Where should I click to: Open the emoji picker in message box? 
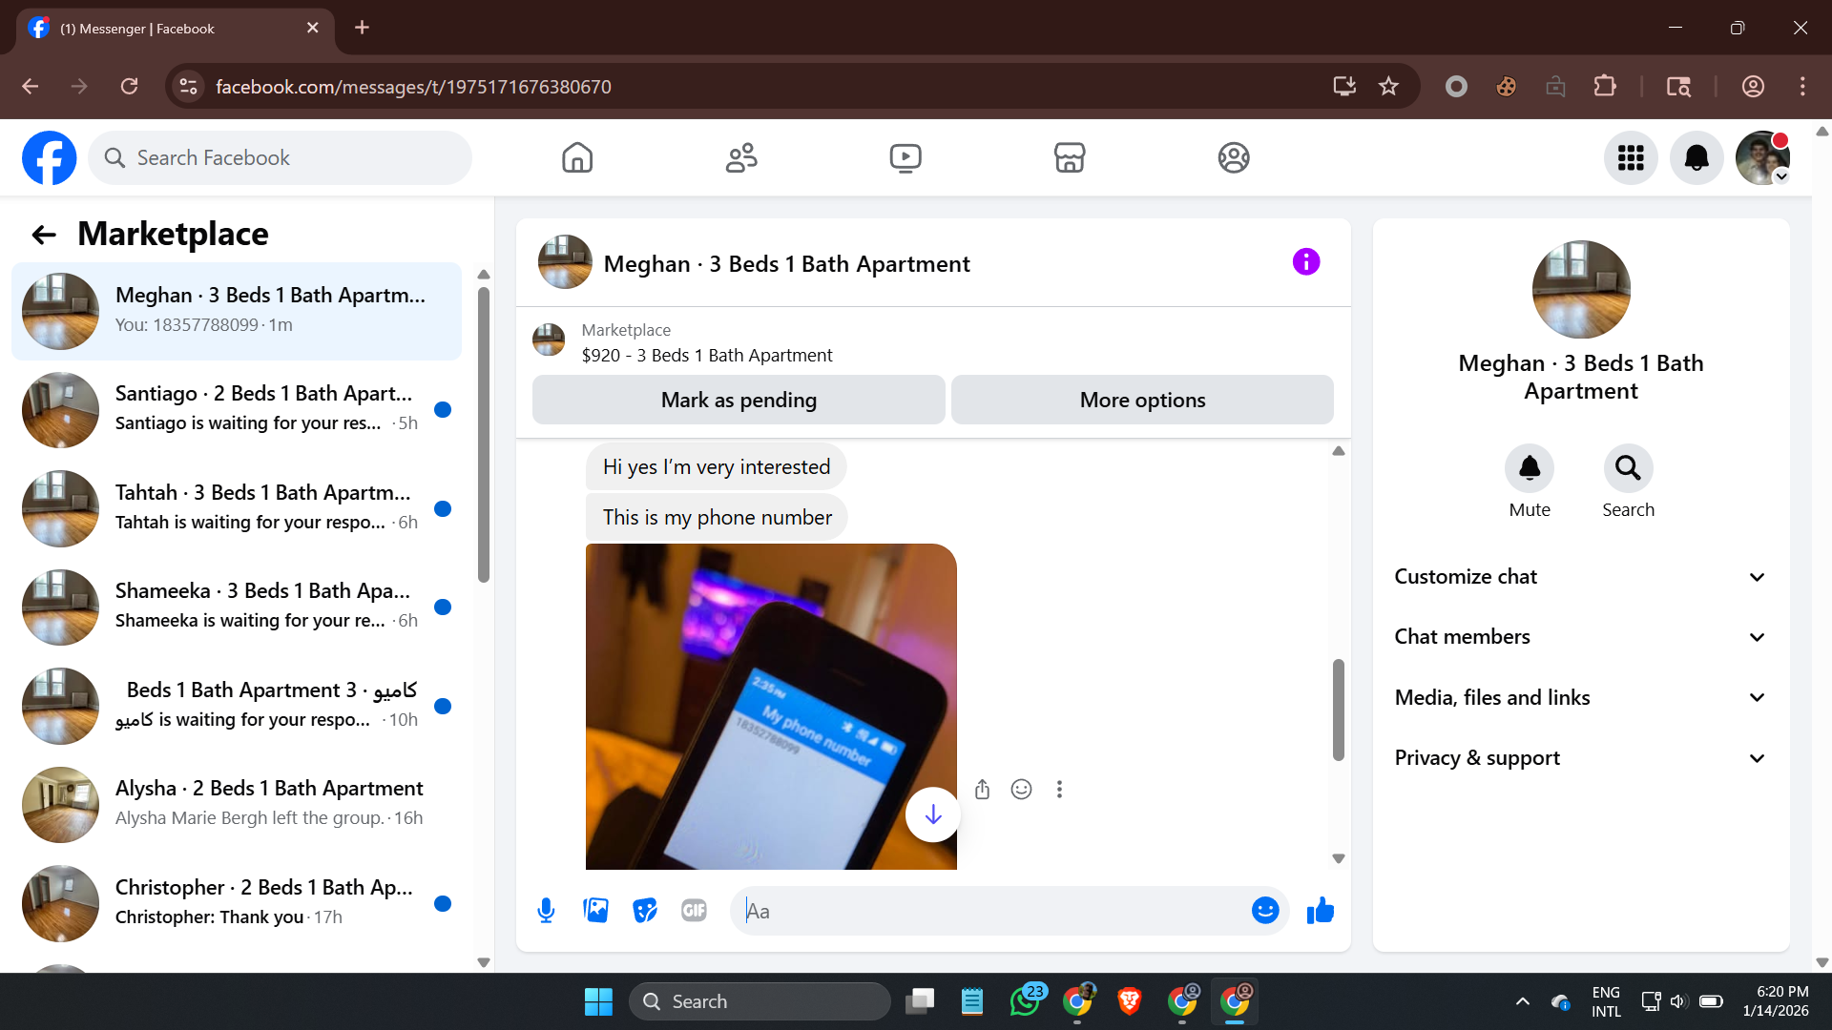click(x=1264, y=911)
